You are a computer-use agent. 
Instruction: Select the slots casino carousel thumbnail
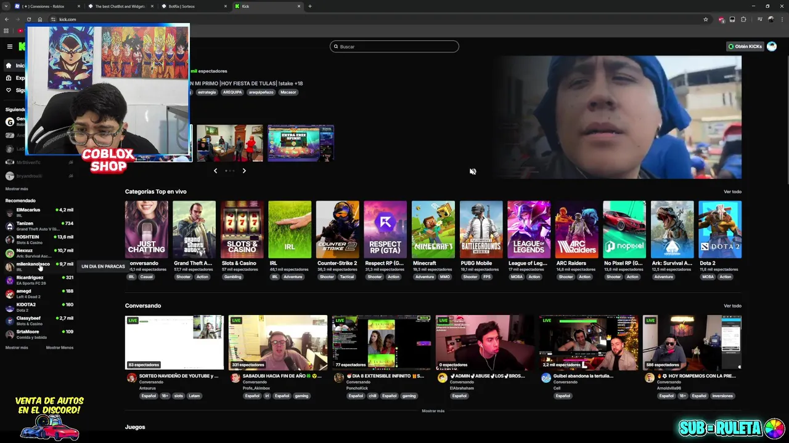(301, 143)
